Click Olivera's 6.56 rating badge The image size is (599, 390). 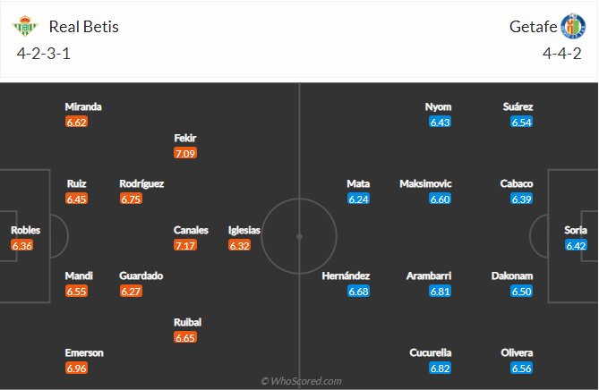(522, 369)
